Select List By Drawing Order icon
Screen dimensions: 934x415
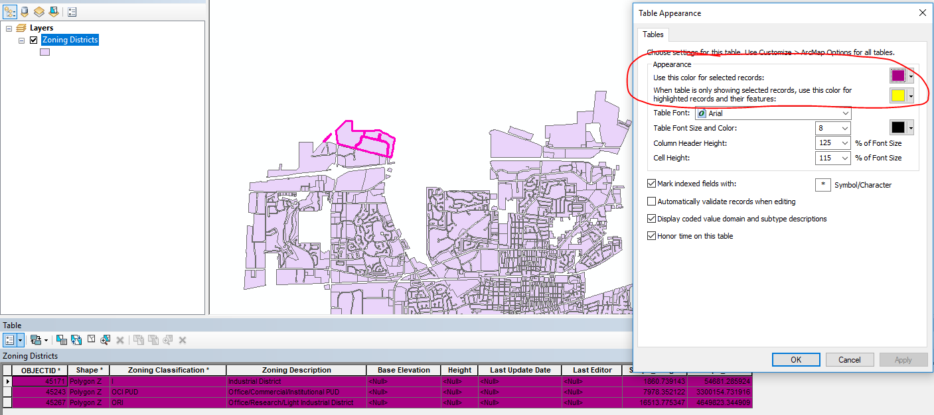(10, 11)
